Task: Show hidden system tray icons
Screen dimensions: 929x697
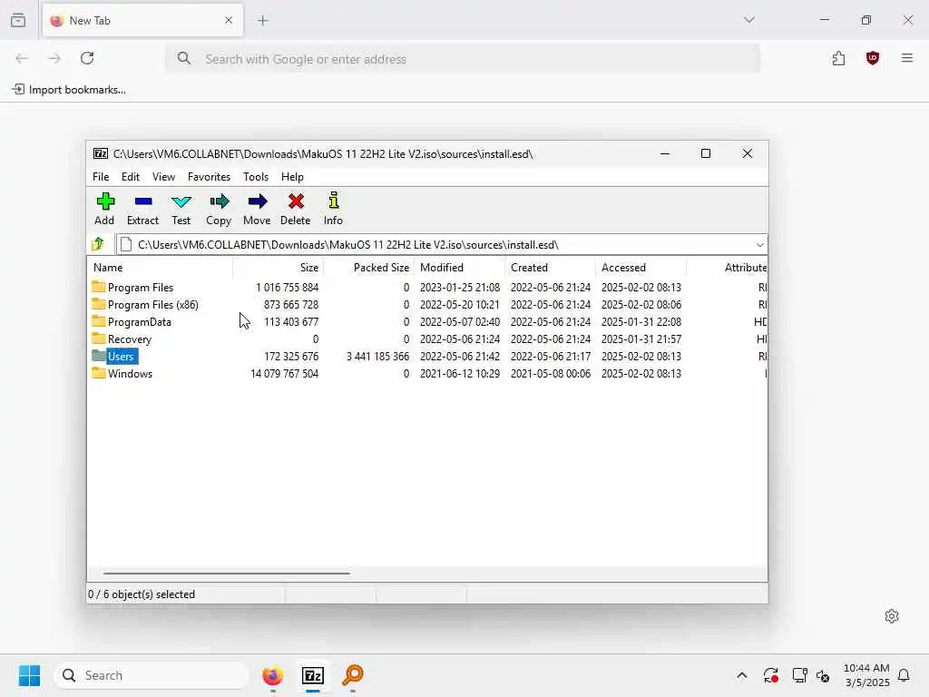Action: (x=742, y=675)
